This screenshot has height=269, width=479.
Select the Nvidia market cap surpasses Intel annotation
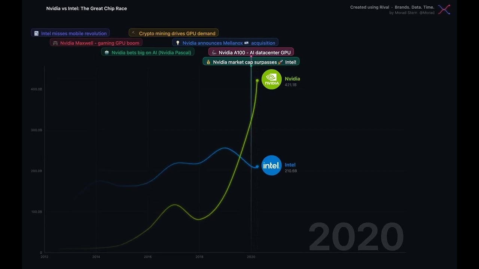pos(251,62)
